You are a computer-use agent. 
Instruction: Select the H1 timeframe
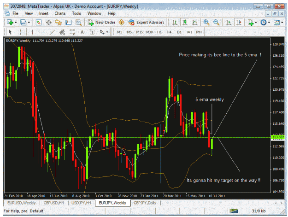pos(159,32)
